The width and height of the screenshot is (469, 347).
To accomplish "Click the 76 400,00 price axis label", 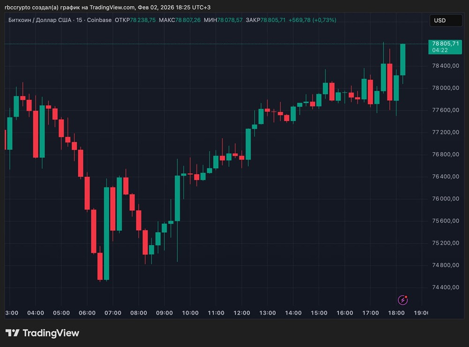I will point(446,177).
